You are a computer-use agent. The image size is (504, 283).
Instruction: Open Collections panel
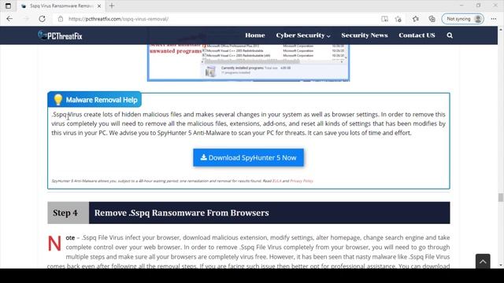click(x=432, y=19)
